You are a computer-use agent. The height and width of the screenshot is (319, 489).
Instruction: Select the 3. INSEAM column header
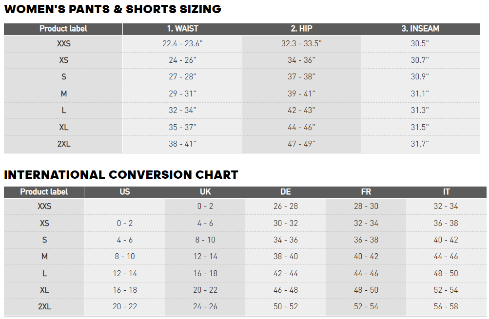click(420, 29)
